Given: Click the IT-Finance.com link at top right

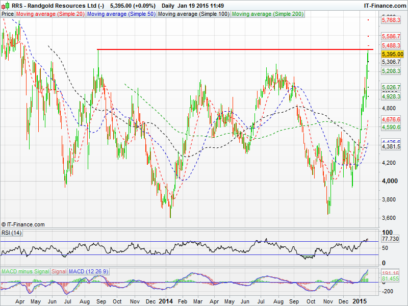Looking at the screenshot, I should tap(384, 5).
